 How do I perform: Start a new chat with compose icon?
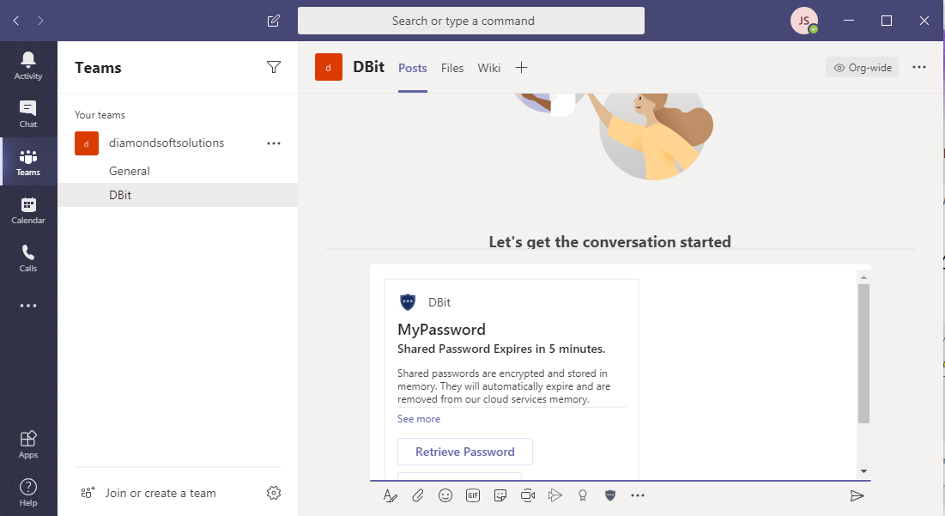(x=274, y=21)
